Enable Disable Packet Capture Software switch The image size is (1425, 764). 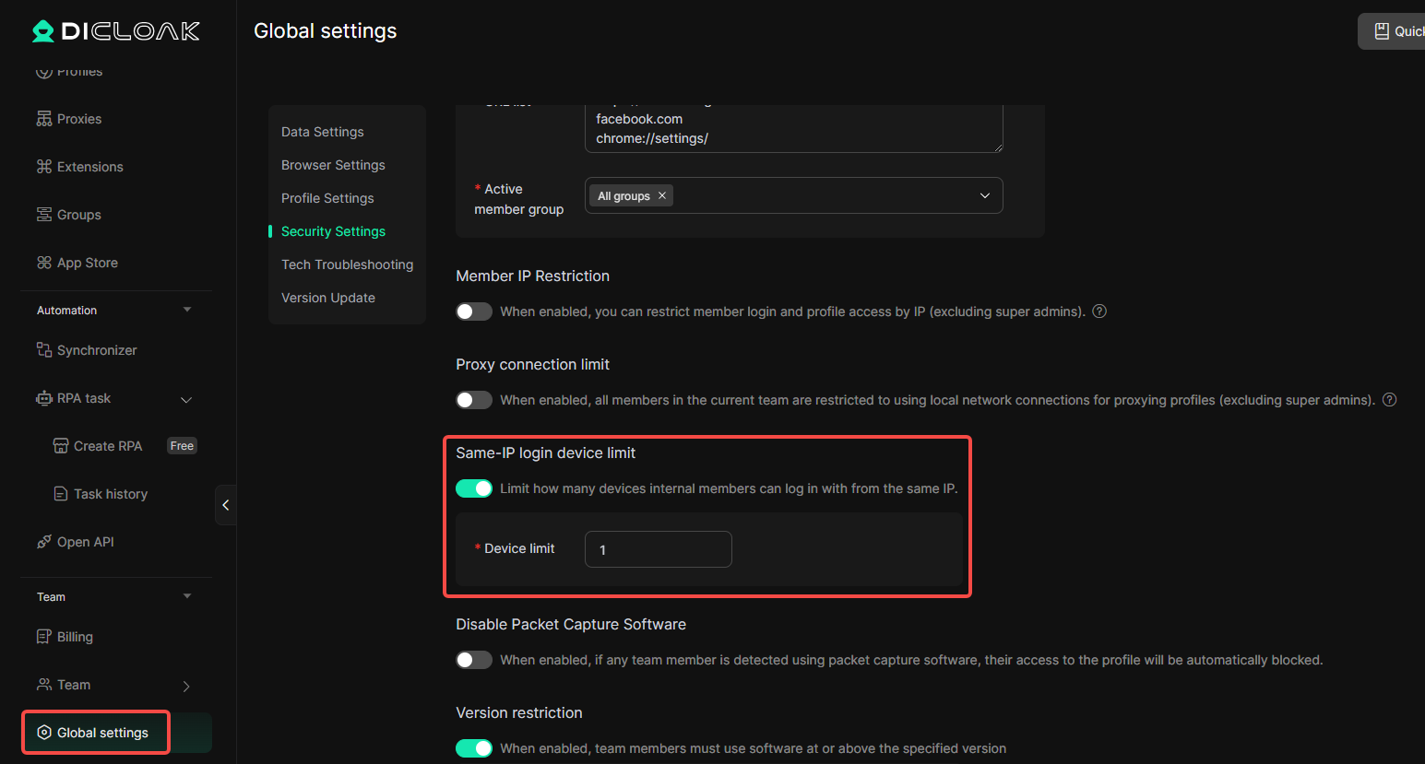point(474,660)
